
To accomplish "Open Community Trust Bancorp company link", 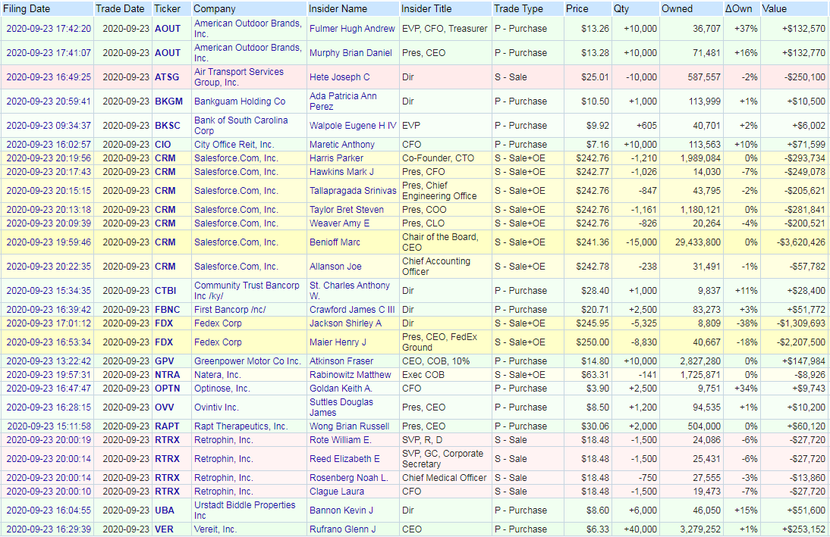I will coord(247,291).
